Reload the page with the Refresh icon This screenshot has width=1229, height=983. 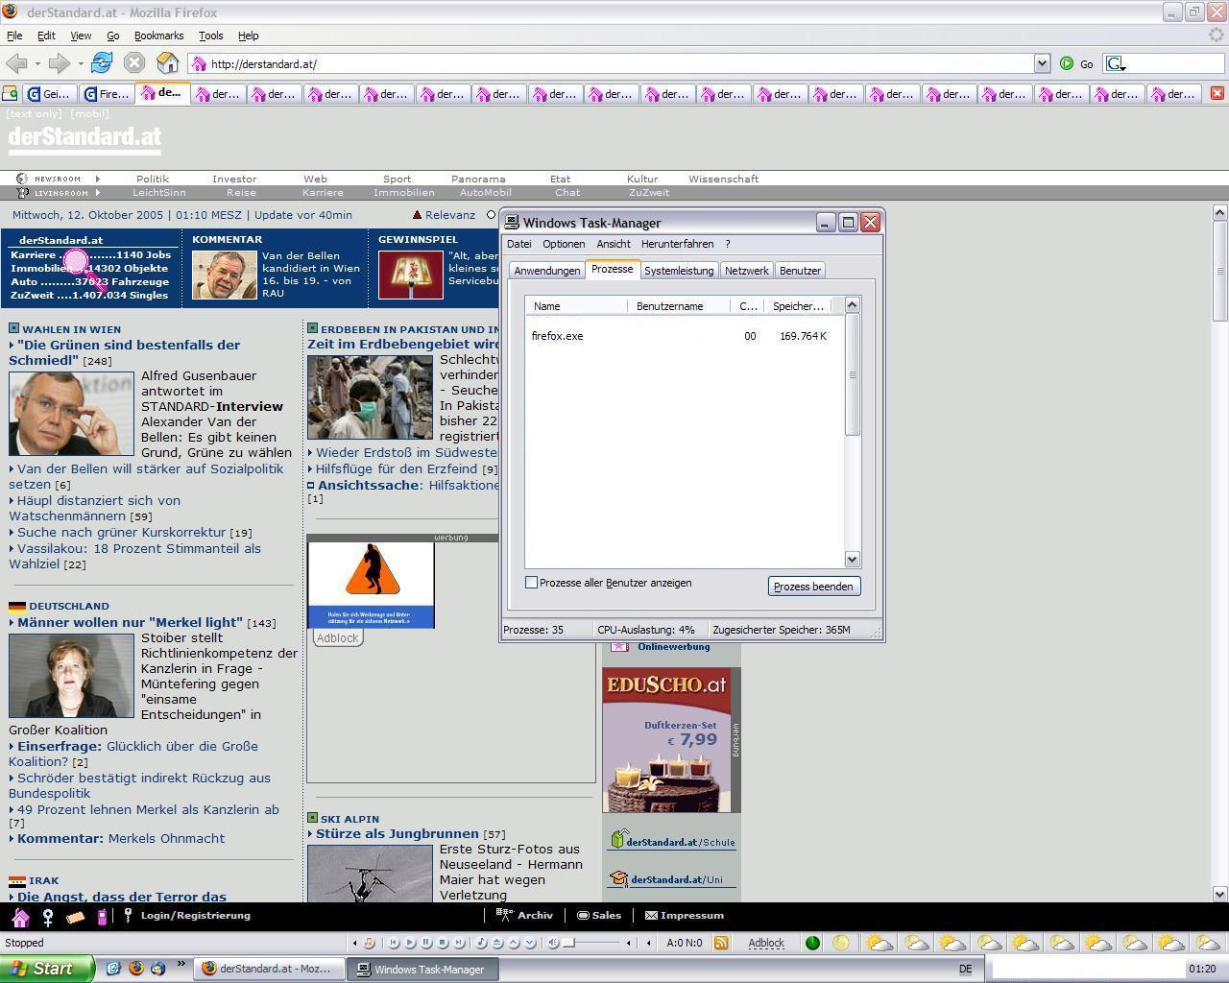[x=101, y=63]
